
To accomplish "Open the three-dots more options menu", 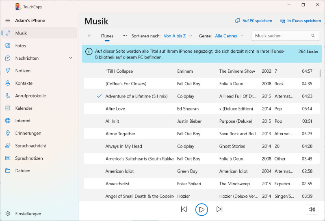I will coord(125,36).
